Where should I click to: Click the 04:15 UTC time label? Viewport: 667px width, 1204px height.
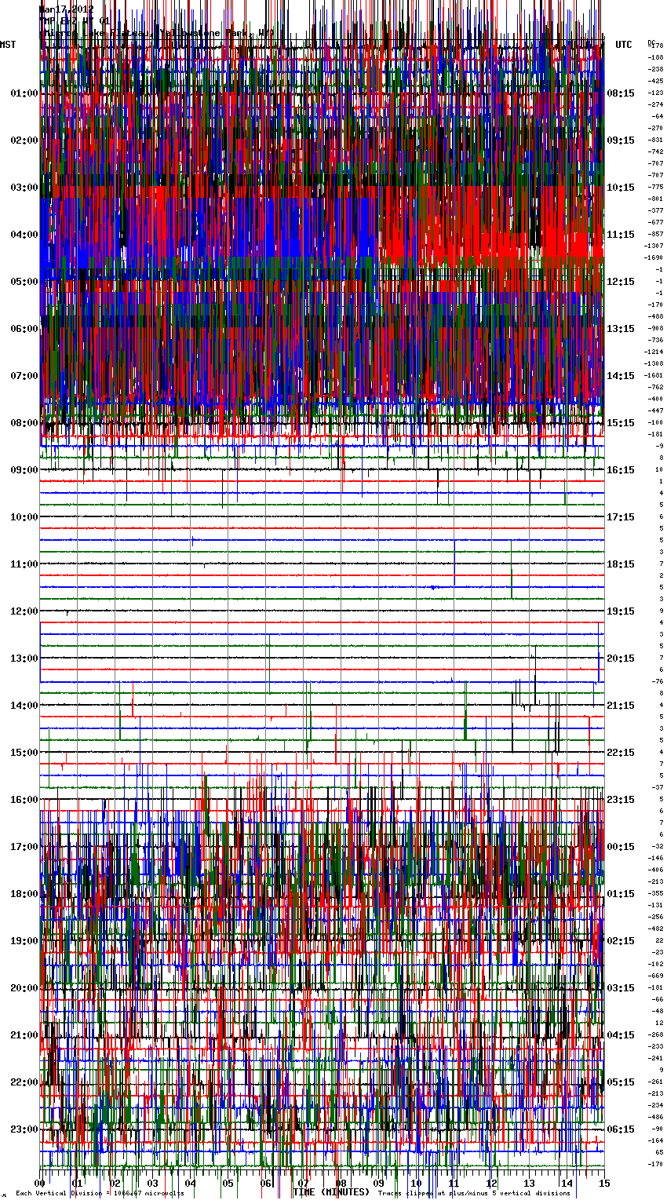(x=621, y=1035)
